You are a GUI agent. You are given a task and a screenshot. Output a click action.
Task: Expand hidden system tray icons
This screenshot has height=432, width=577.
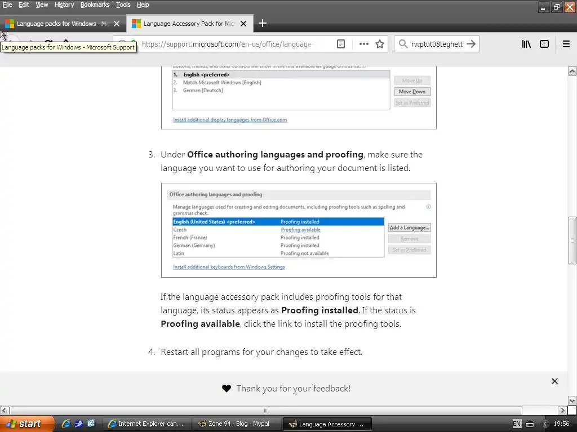[x=545, y=424]
